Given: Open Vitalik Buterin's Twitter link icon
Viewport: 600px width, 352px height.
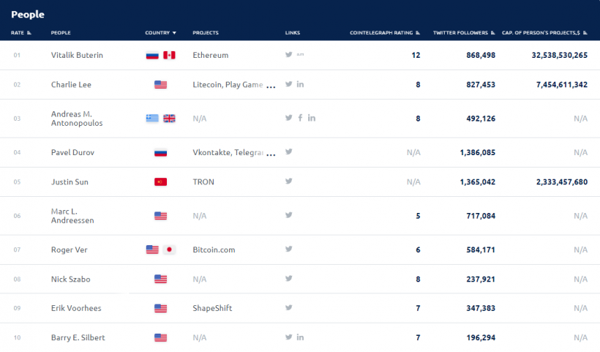Looking at the screenshot, I should coord(289,55).
